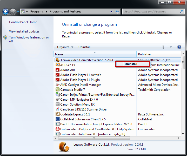Click the Programs and Features breadcrumb
Image resolution: width=187 pixels, height=156 pixels.
click(65, 11)
